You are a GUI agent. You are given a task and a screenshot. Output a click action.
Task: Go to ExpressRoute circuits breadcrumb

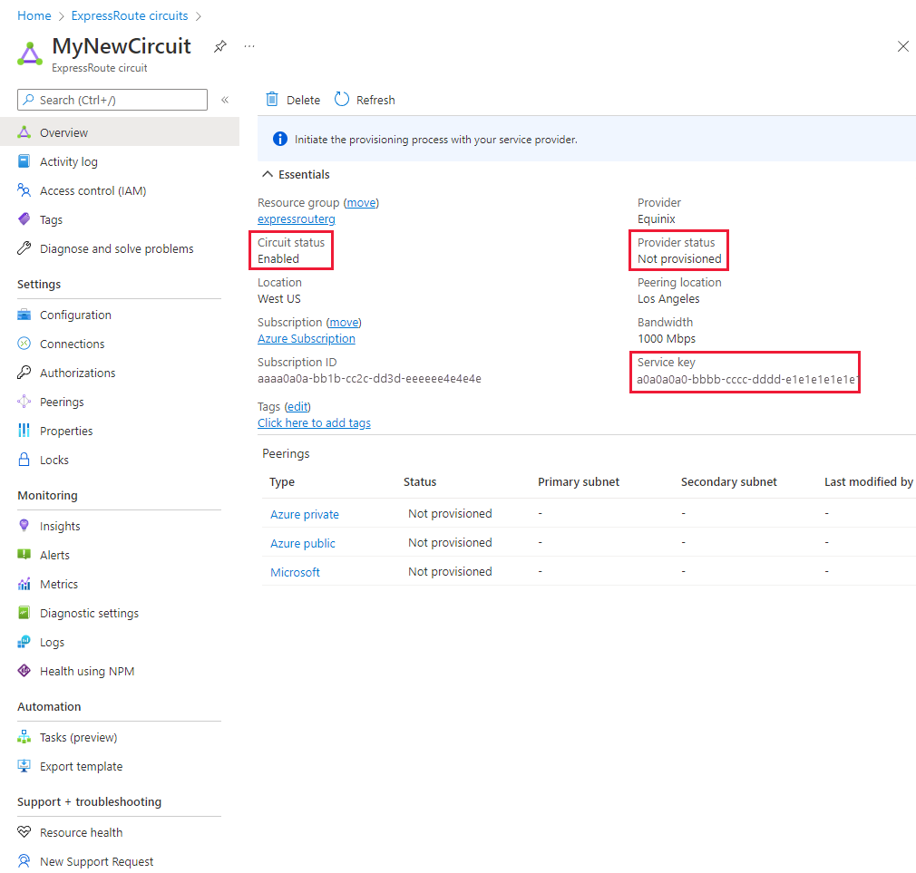pyautogui.click(x=130, y=15)
